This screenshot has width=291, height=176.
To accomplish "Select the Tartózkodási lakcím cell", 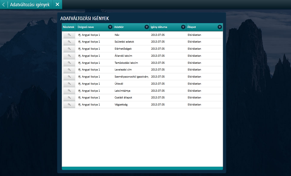I will [126, 63].
